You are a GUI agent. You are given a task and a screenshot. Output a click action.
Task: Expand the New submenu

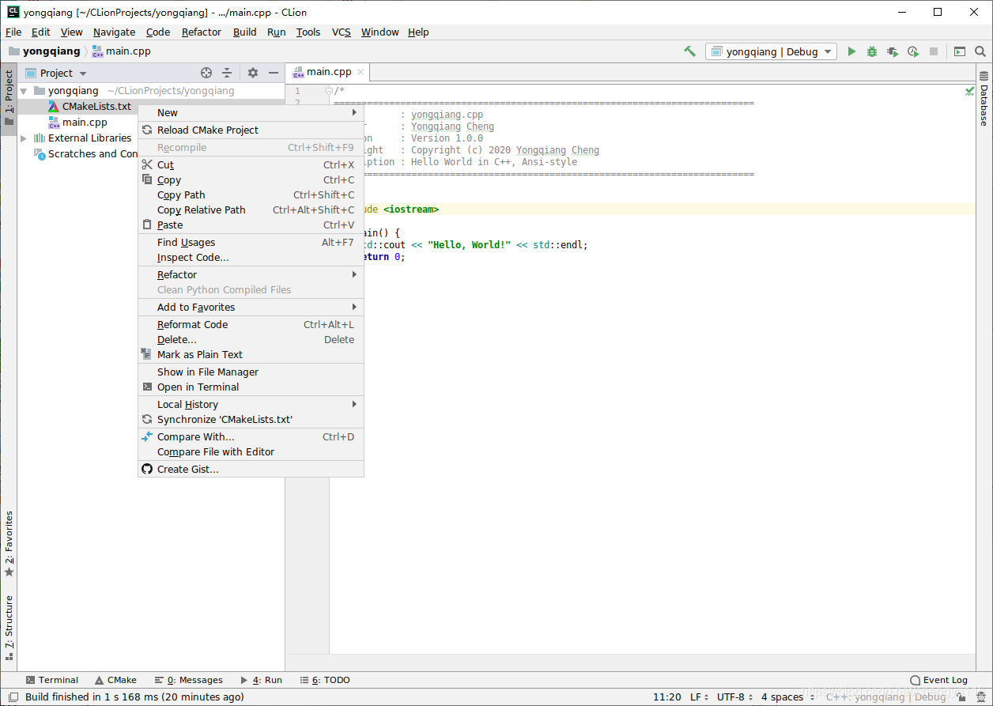point(251,112)
